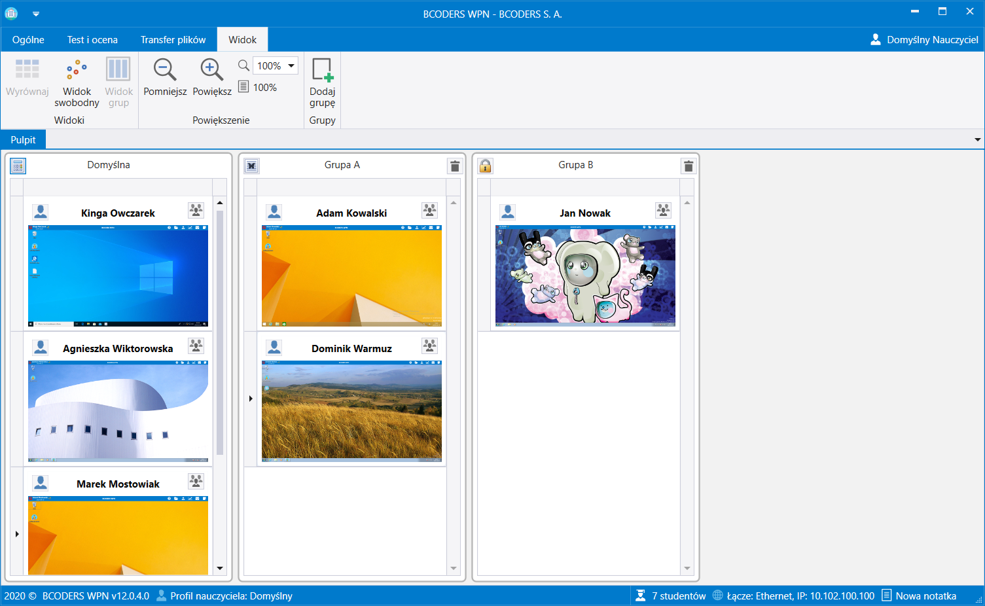
Task: Click the group icon beside Kinga Owczarek
Action: 196,210
